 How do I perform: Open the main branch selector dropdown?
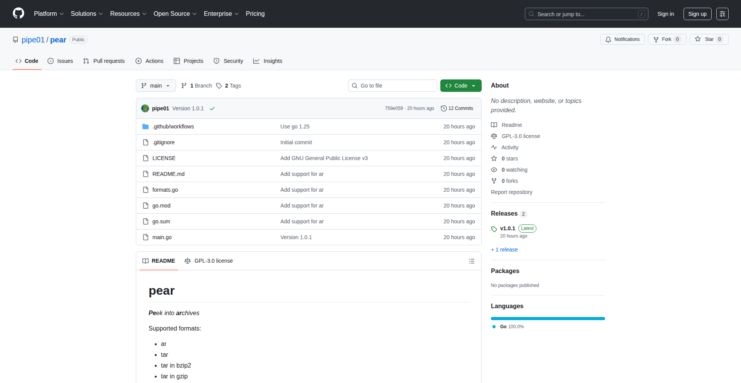coord(156,86)
